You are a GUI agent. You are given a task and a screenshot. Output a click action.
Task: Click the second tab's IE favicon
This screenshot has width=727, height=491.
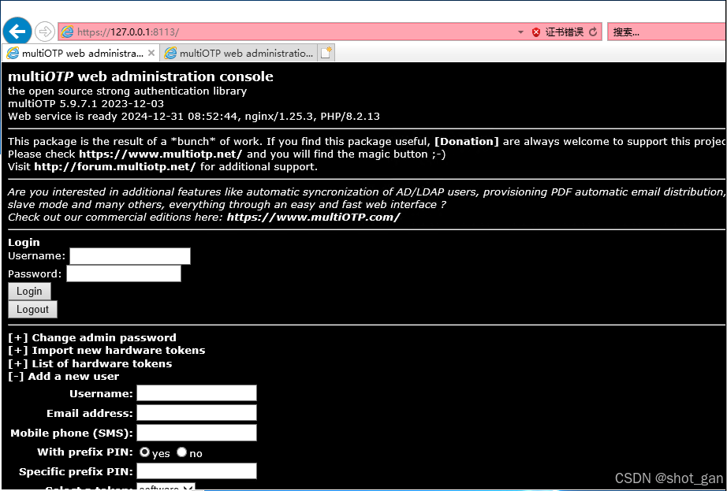pos(170,54)
